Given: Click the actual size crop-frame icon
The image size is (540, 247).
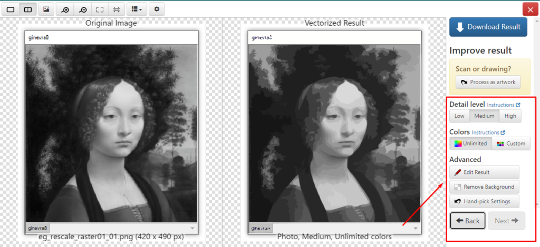Looking at the screenshot, I should pos(117,9).
